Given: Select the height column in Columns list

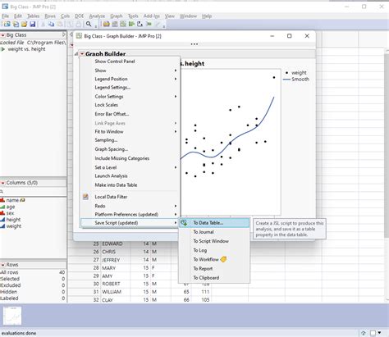Looking at the screenshot, I should tap(13, 220).
